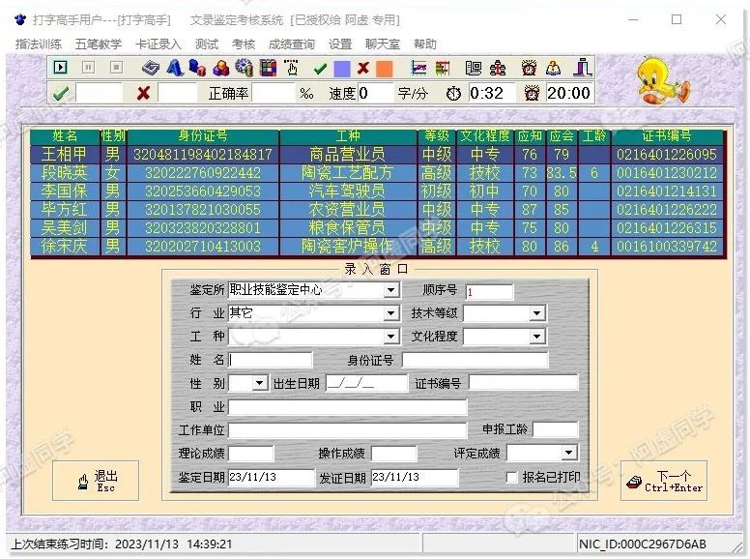Click the pause button in toolbar
The image size is (750, 559).
pos(88,67)
